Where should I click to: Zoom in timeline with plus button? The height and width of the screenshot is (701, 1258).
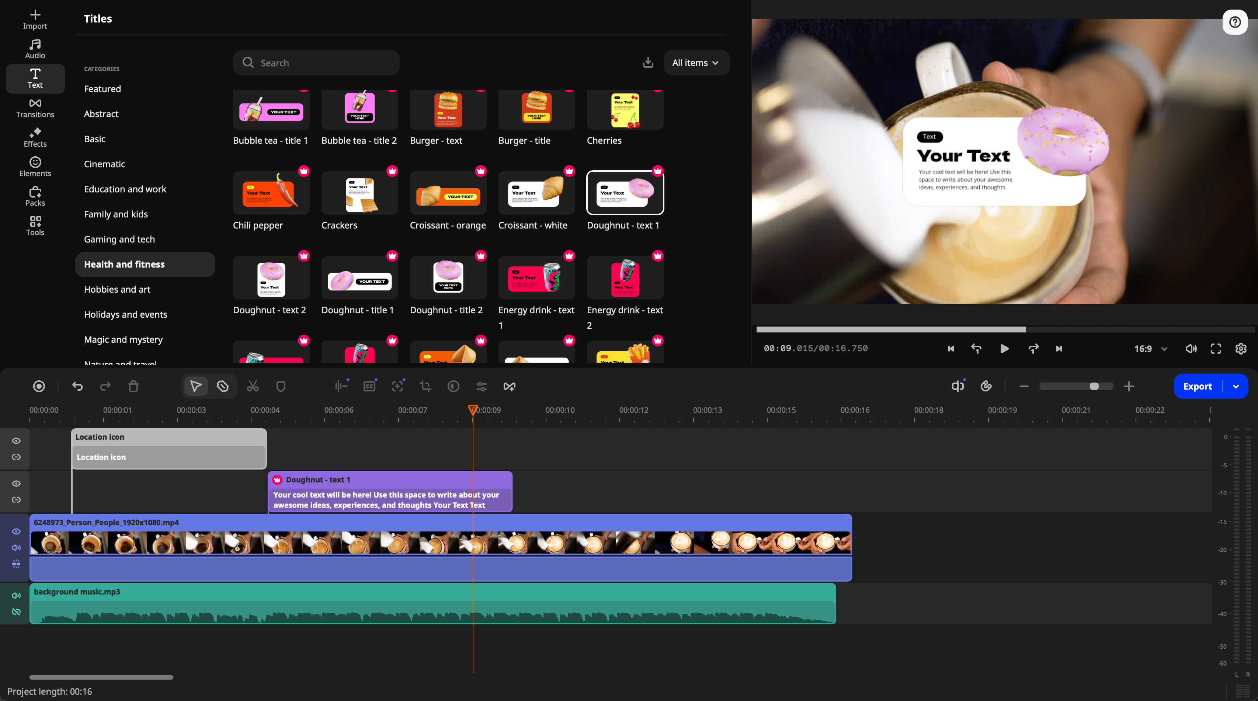click(x=1129, y=386)
